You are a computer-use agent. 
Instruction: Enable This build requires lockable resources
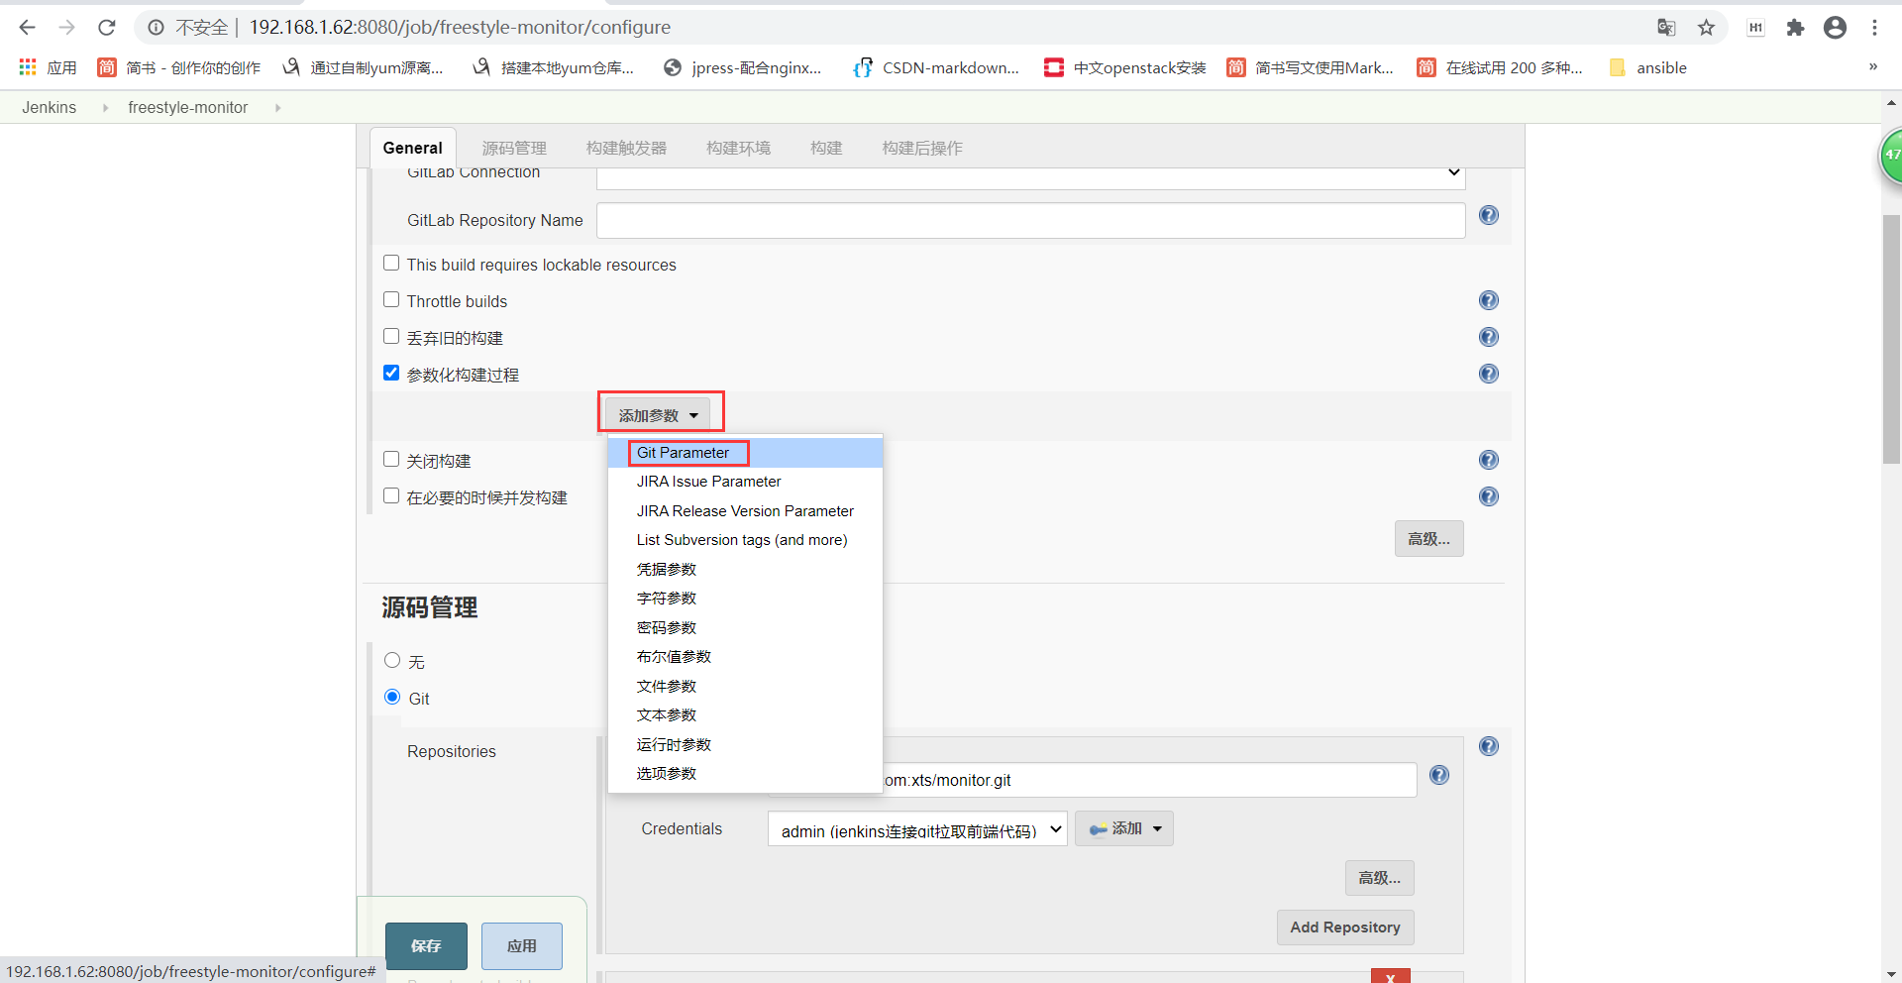tap(391, 263)
